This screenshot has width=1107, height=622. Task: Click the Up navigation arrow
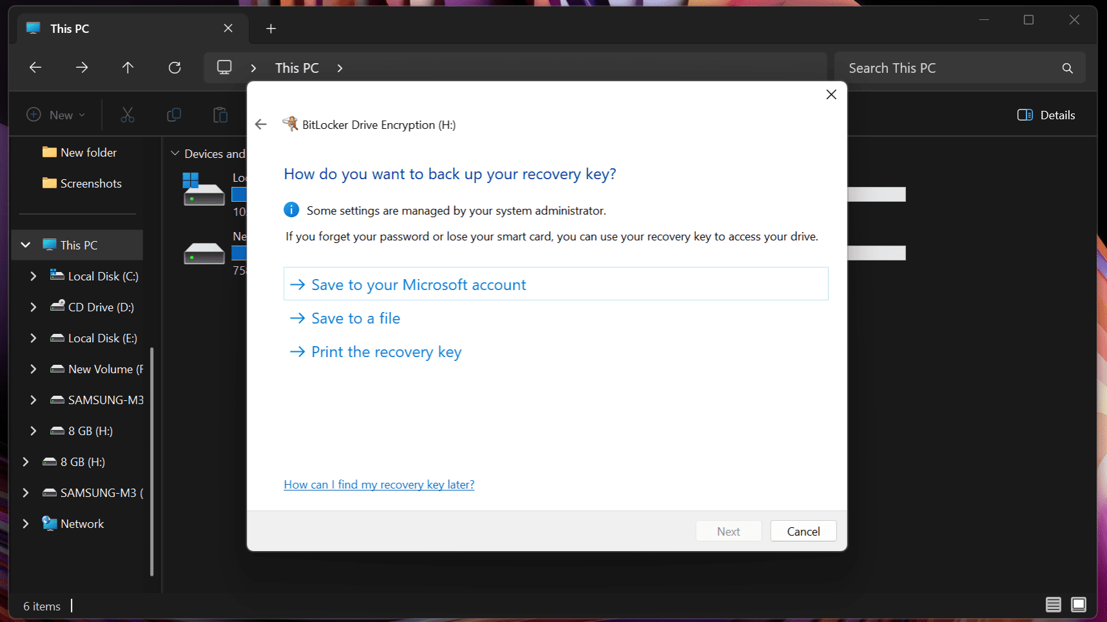[128, 68]
